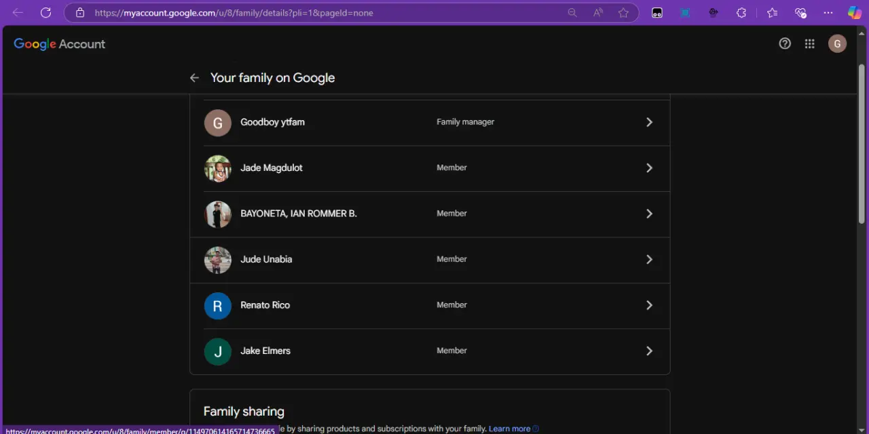Screen dimensions: 869x434
Task: Expand Renato Rico member details arrow
Action: [x=649, y=305]
